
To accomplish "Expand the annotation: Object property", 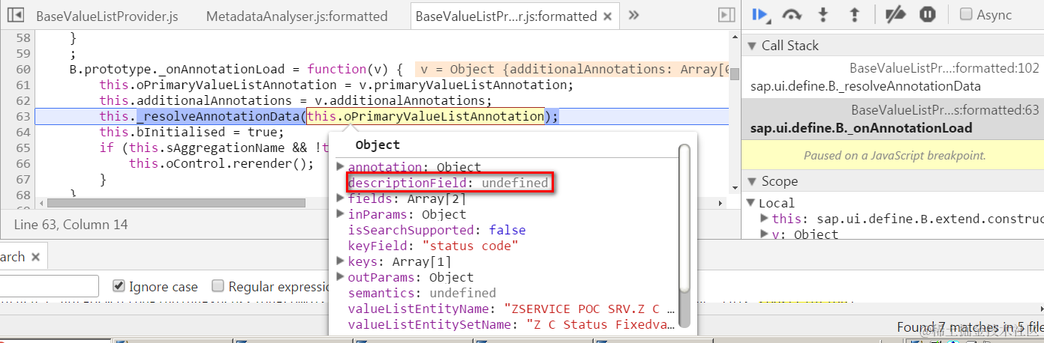I will 340,167.
